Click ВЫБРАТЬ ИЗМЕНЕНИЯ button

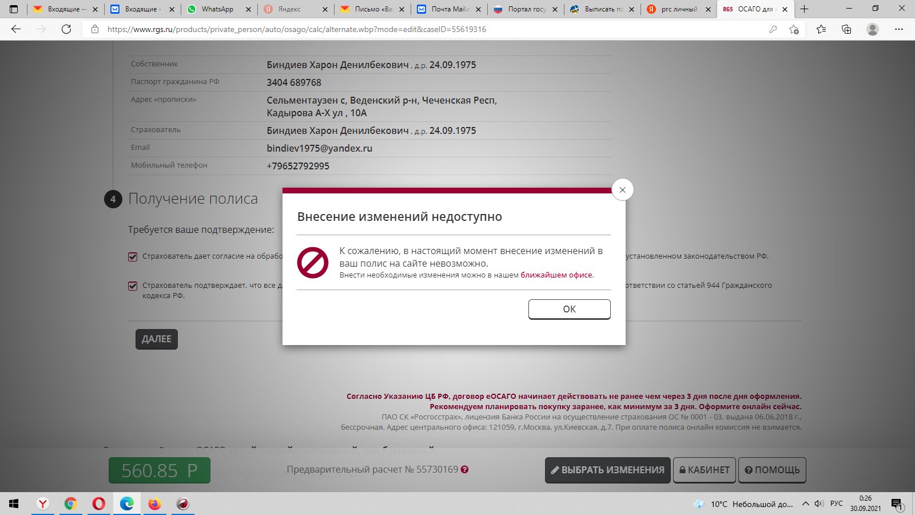pos(607,470)
